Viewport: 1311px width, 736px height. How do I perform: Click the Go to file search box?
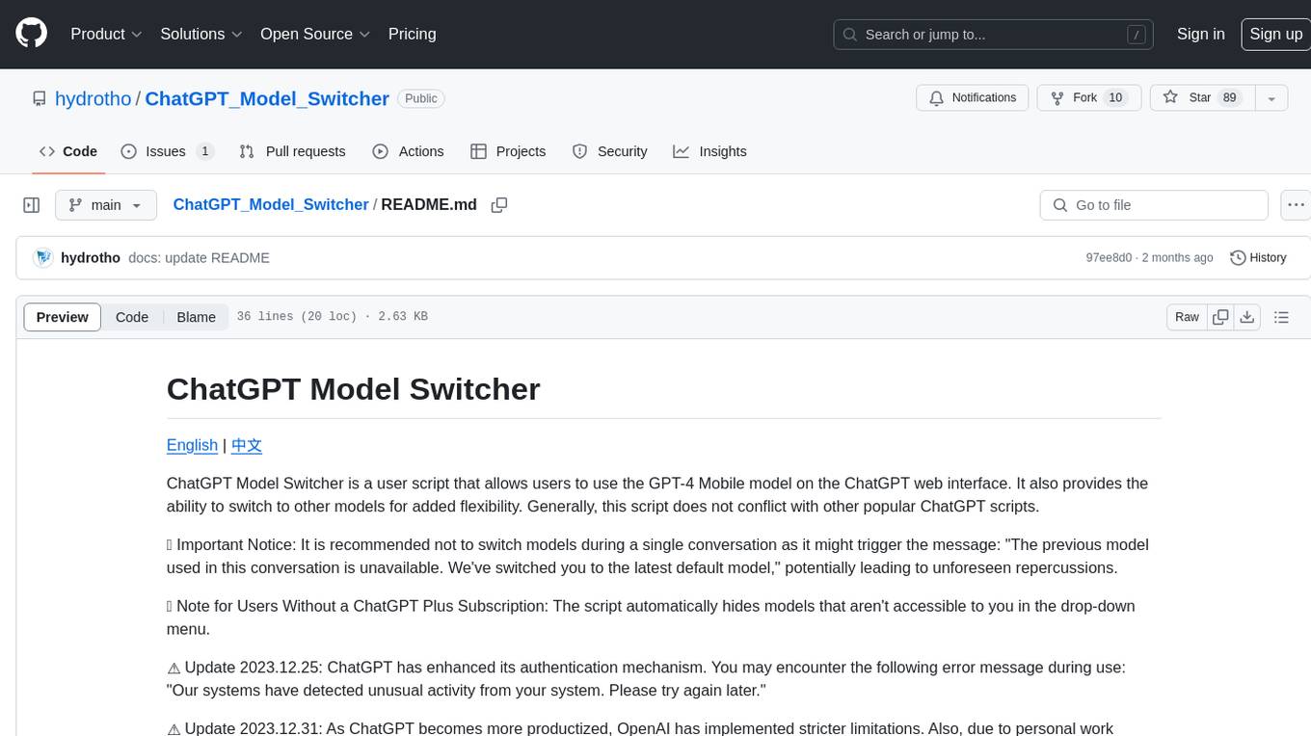[x=1154, y=205]
